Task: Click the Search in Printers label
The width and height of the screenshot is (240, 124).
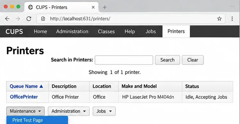Action: coord(72,60)
